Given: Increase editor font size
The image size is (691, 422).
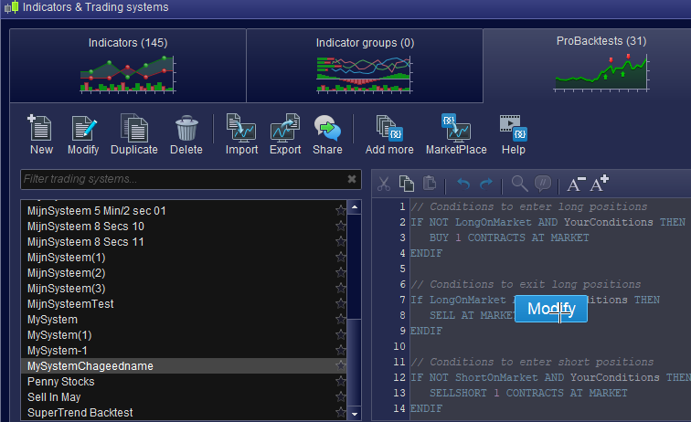Looking at the screenshot, I should [x=600, y=184].
